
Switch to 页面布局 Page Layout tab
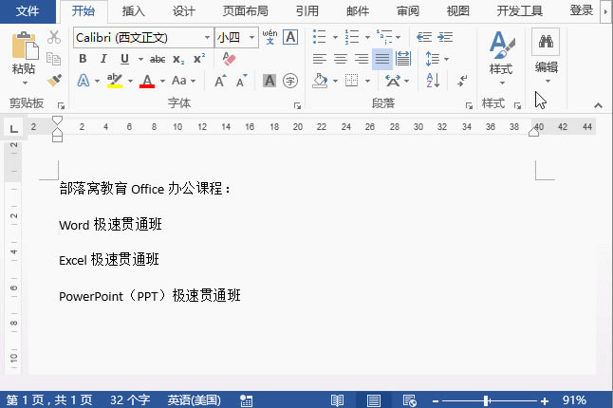click(x=245, y=11)
